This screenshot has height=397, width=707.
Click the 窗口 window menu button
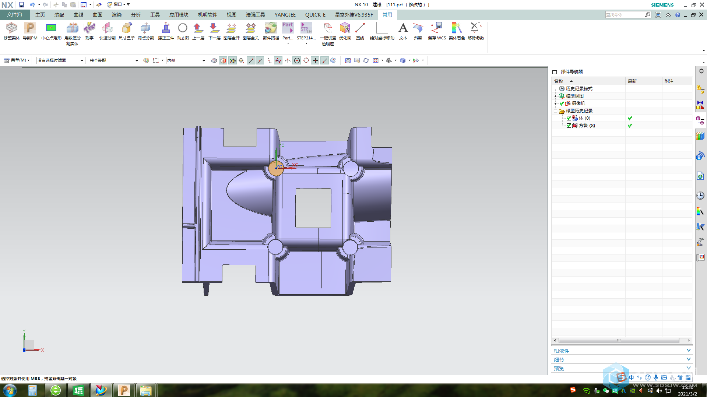tap(116, 5)
